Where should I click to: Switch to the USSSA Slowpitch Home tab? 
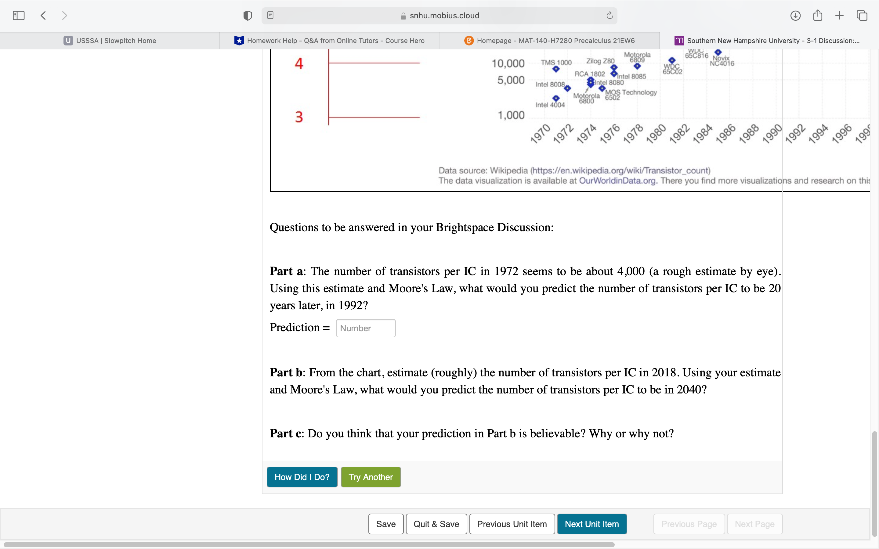pos(110,40)
